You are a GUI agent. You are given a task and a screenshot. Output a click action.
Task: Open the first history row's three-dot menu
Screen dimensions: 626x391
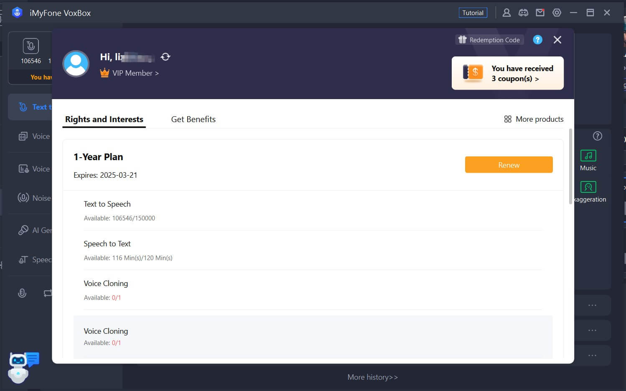(592, 305)
